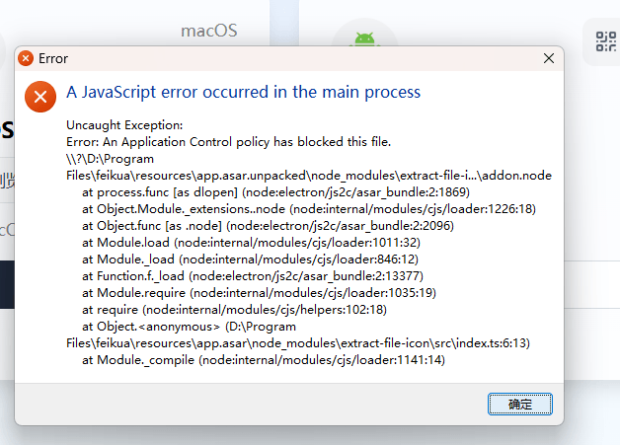This screenshot has height=445, width=620.
Task: Click the JavaScript error heading text
Action: (x=243, y=92)
